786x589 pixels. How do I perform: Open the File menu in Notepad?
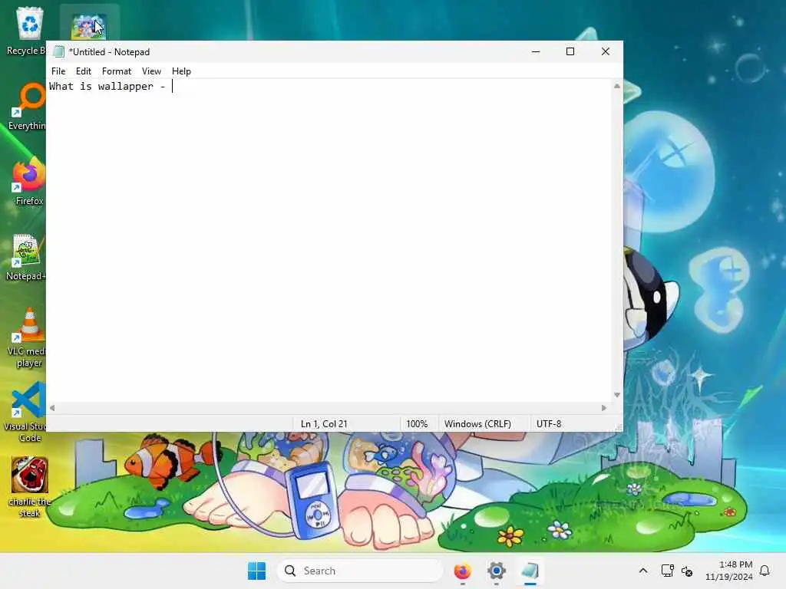point(58,71)
